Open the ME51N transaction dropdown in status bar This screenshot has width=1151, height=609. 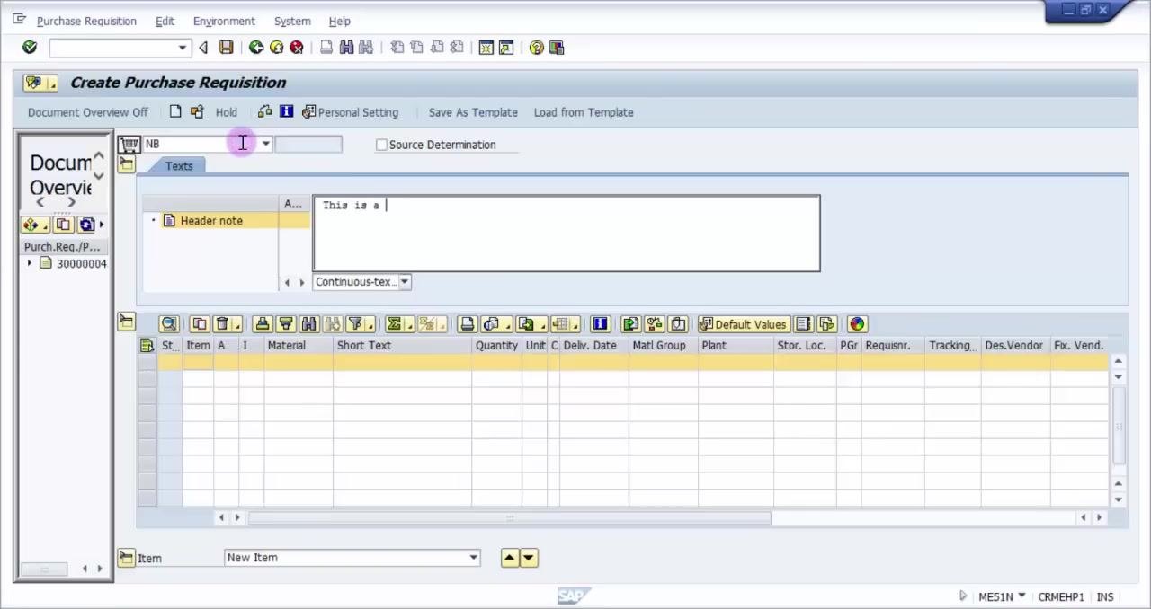[1022, 596]
